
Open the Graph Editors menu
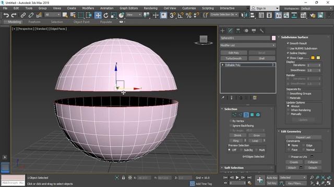pos(129,8)
